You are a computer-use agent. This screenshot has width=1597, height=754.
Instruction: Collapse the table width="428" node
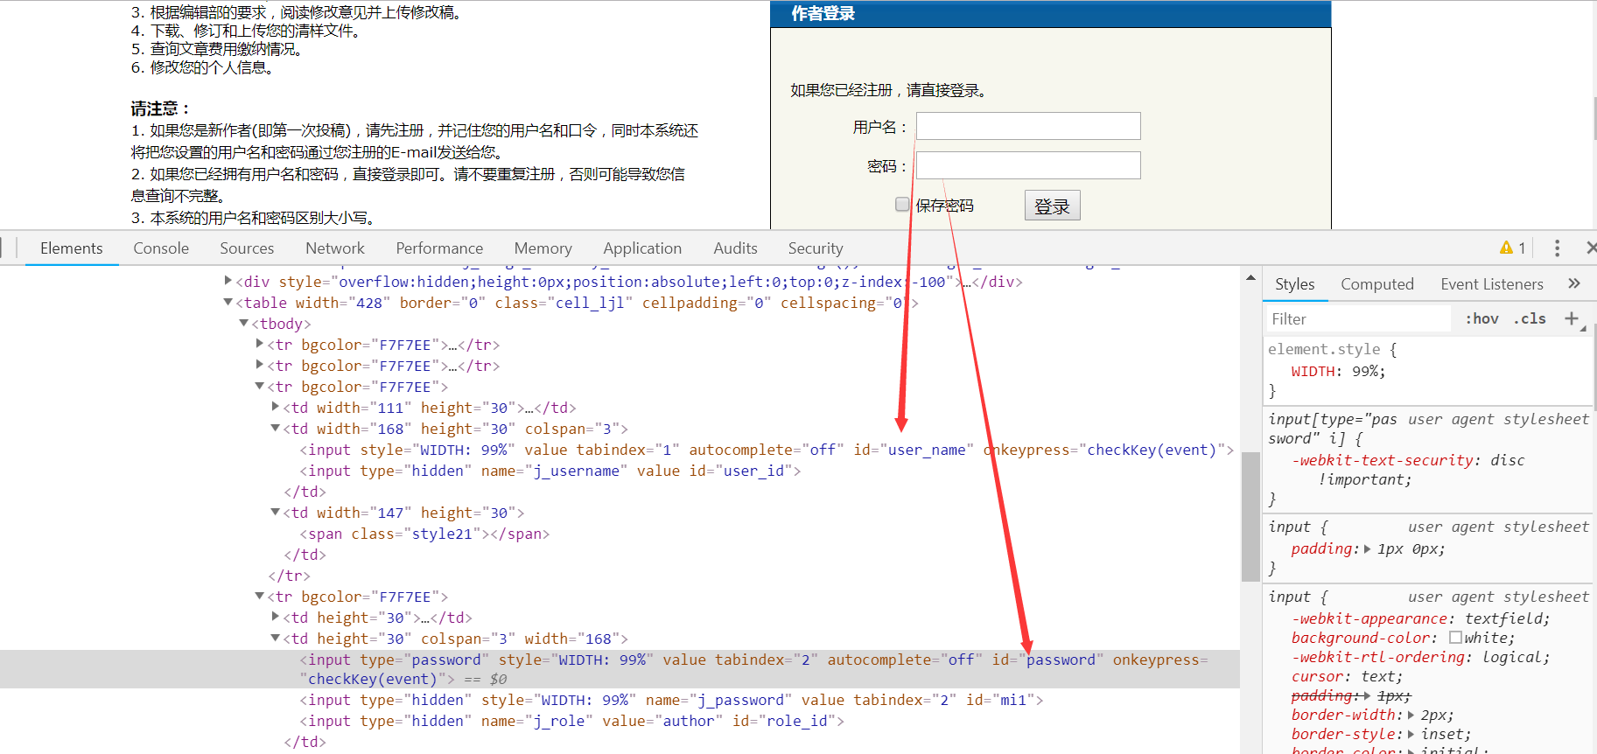click(228, 302)
